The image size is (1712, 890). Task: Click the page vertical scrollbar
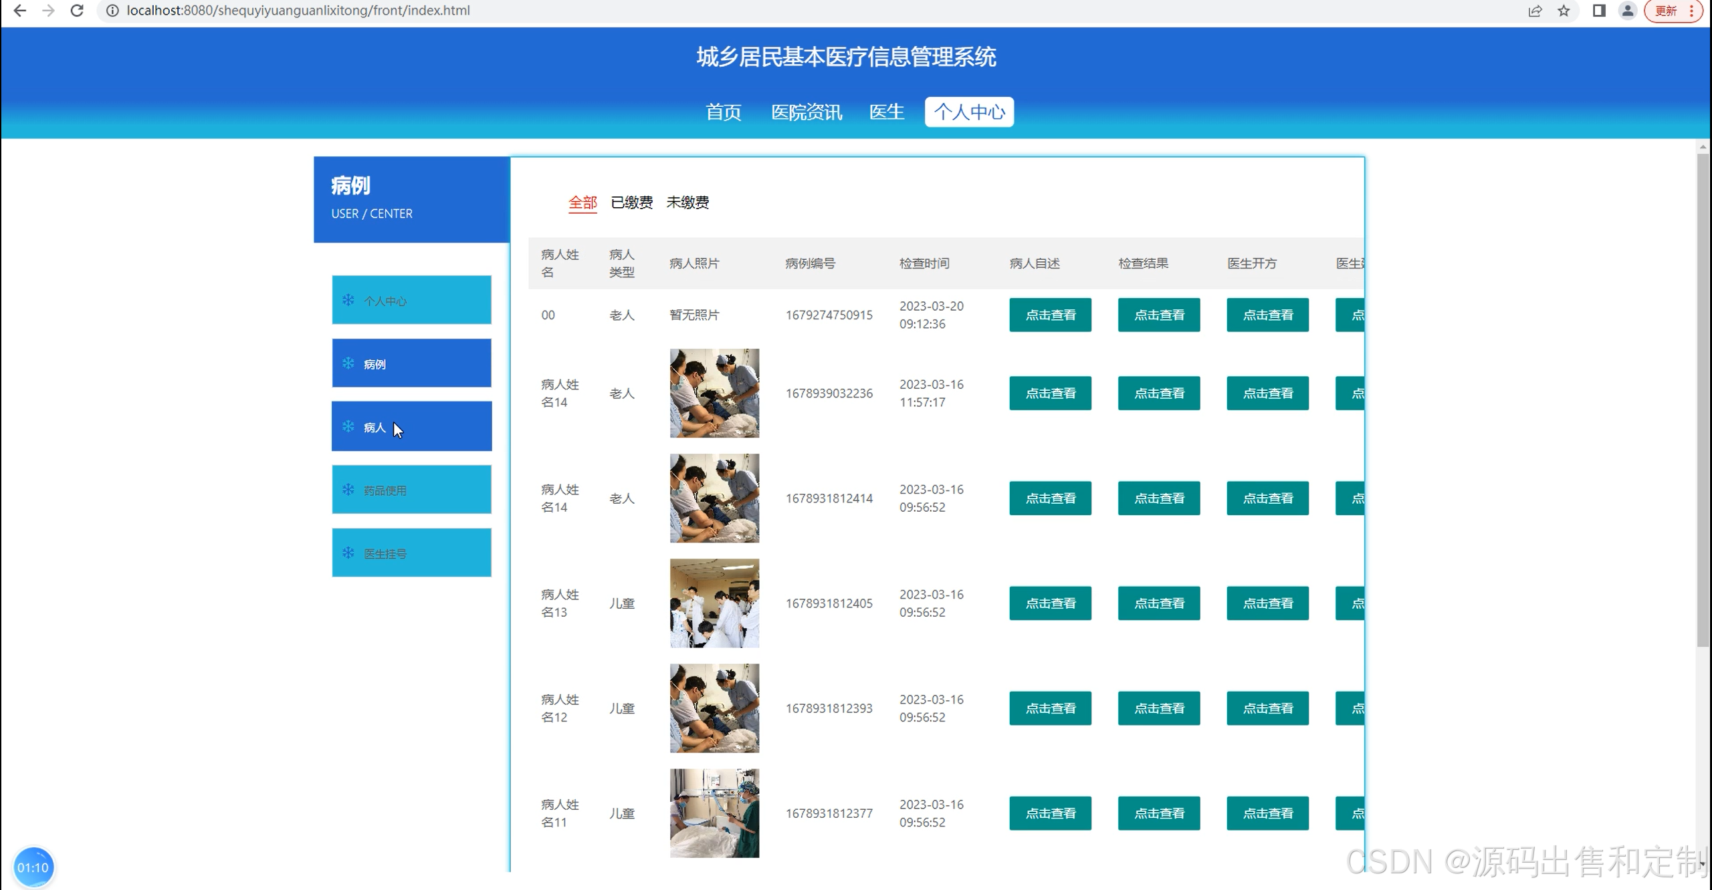click(1703, 401)
